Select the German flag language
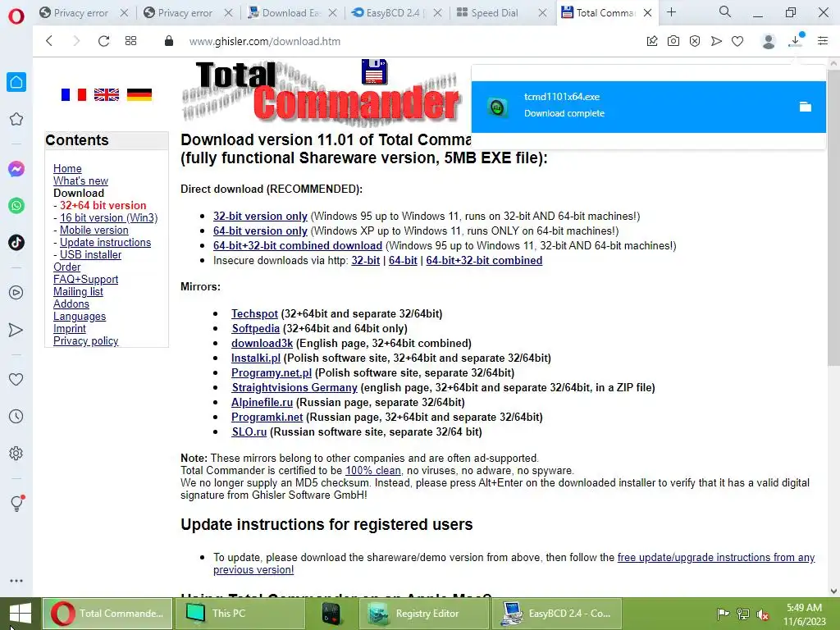Viewport: 840px width, 630px height. coord(139,95)
